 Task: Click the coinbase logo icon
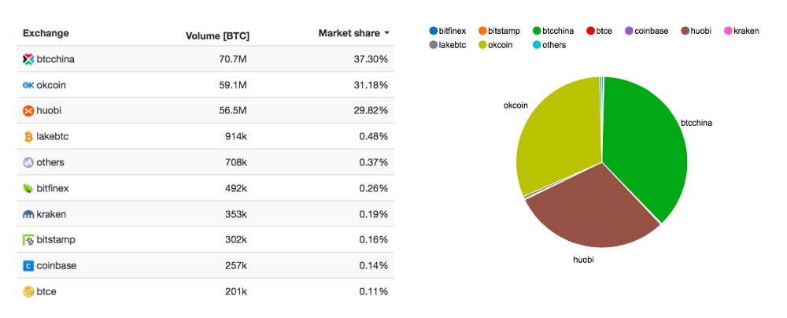(x=28, y=266)
